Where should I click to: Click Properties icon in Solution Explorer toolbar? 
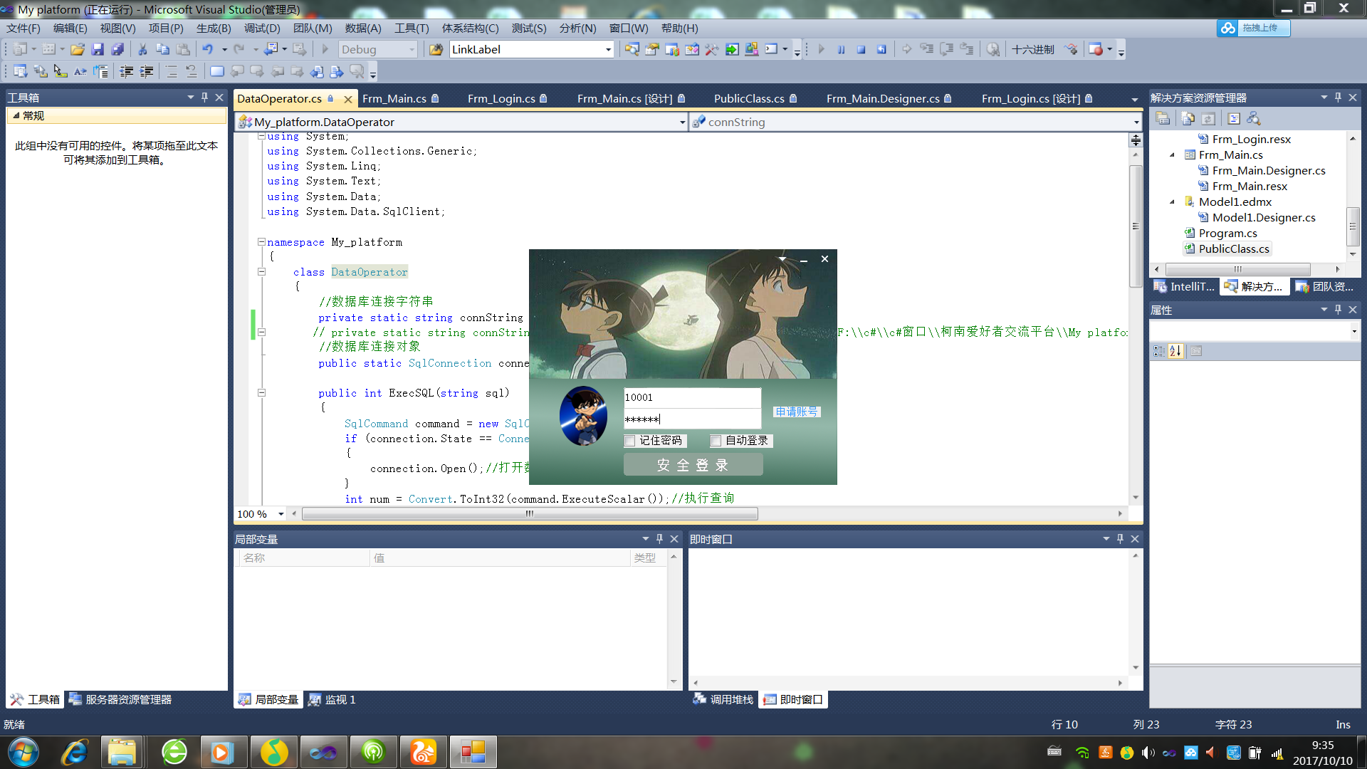(x=1163, y=119)
